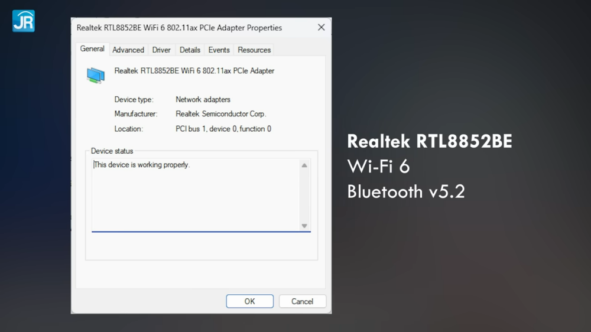The width and height of the screenshot is (591, 332).
Task: Close the adapter Properties dialog with X
Action: (321, 27)
